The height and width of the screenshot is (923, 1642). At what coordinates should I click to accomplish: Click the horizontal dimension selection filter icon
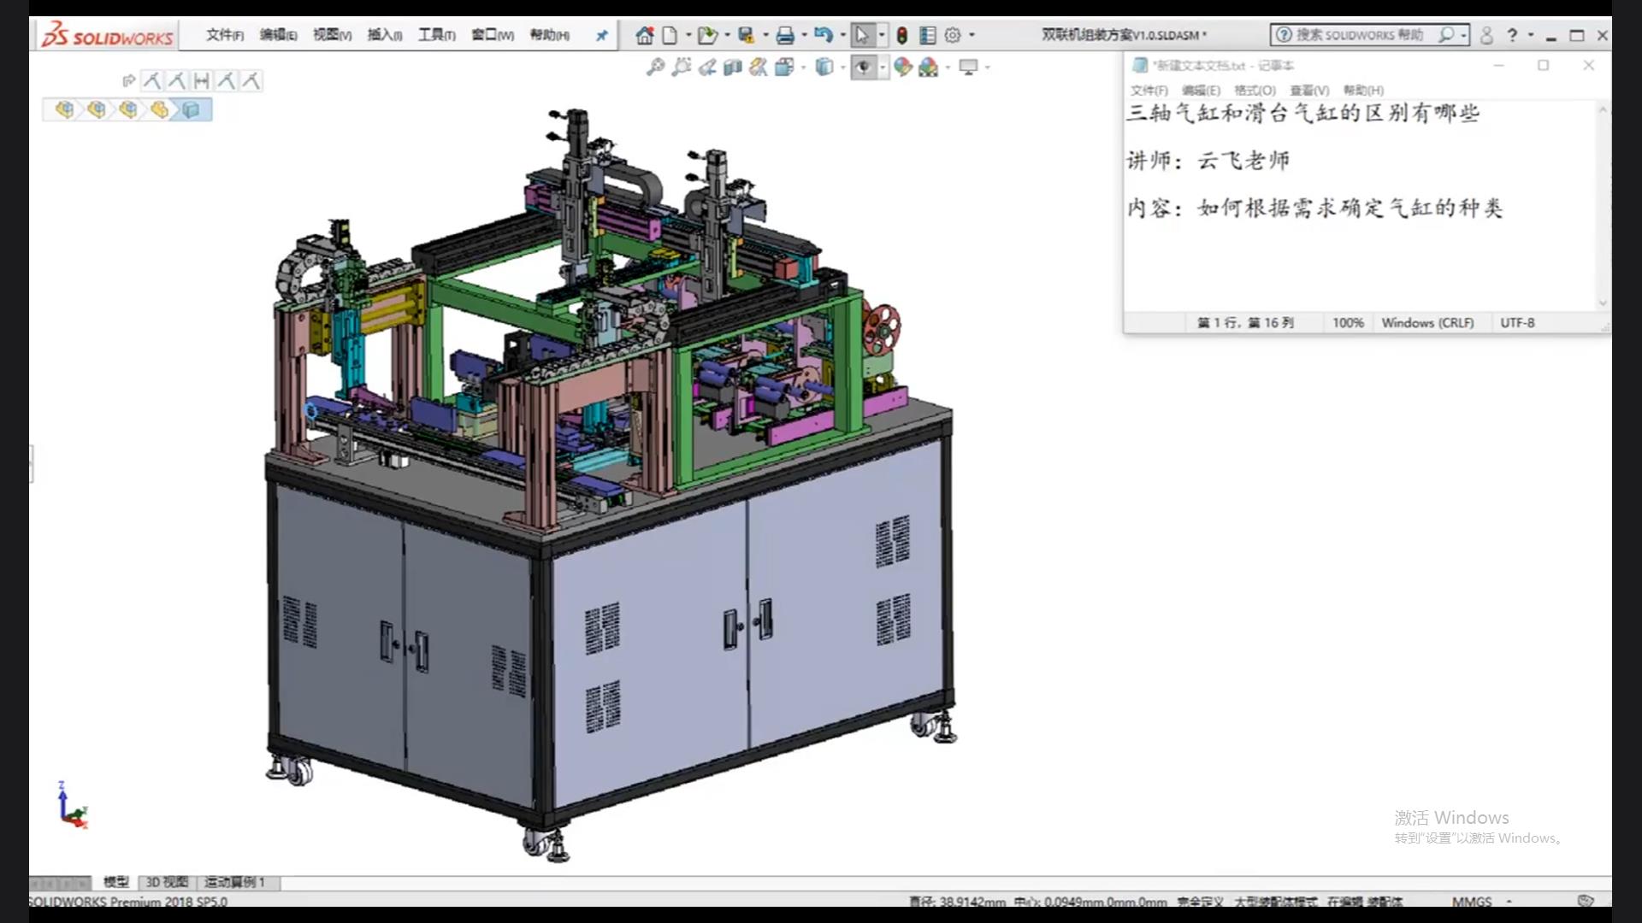click(x=202, y=81)
